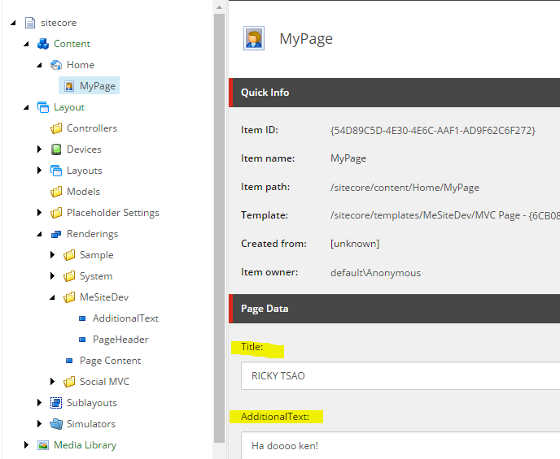The width and height of the screenshot is (560, 459).
Task: Collapse the MeSiteDev folder
Action: (53, 297)
